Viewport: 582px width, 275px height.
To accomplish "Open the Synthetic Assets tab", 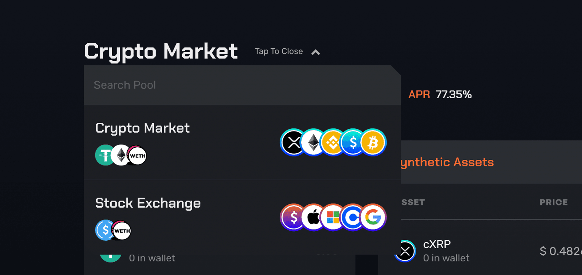I will 447,162.
